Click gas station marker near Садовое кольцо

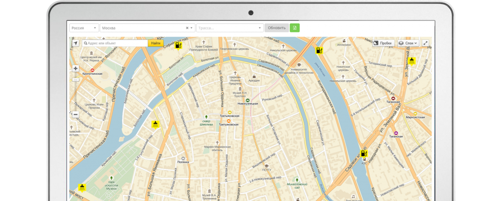pos(364,154)
